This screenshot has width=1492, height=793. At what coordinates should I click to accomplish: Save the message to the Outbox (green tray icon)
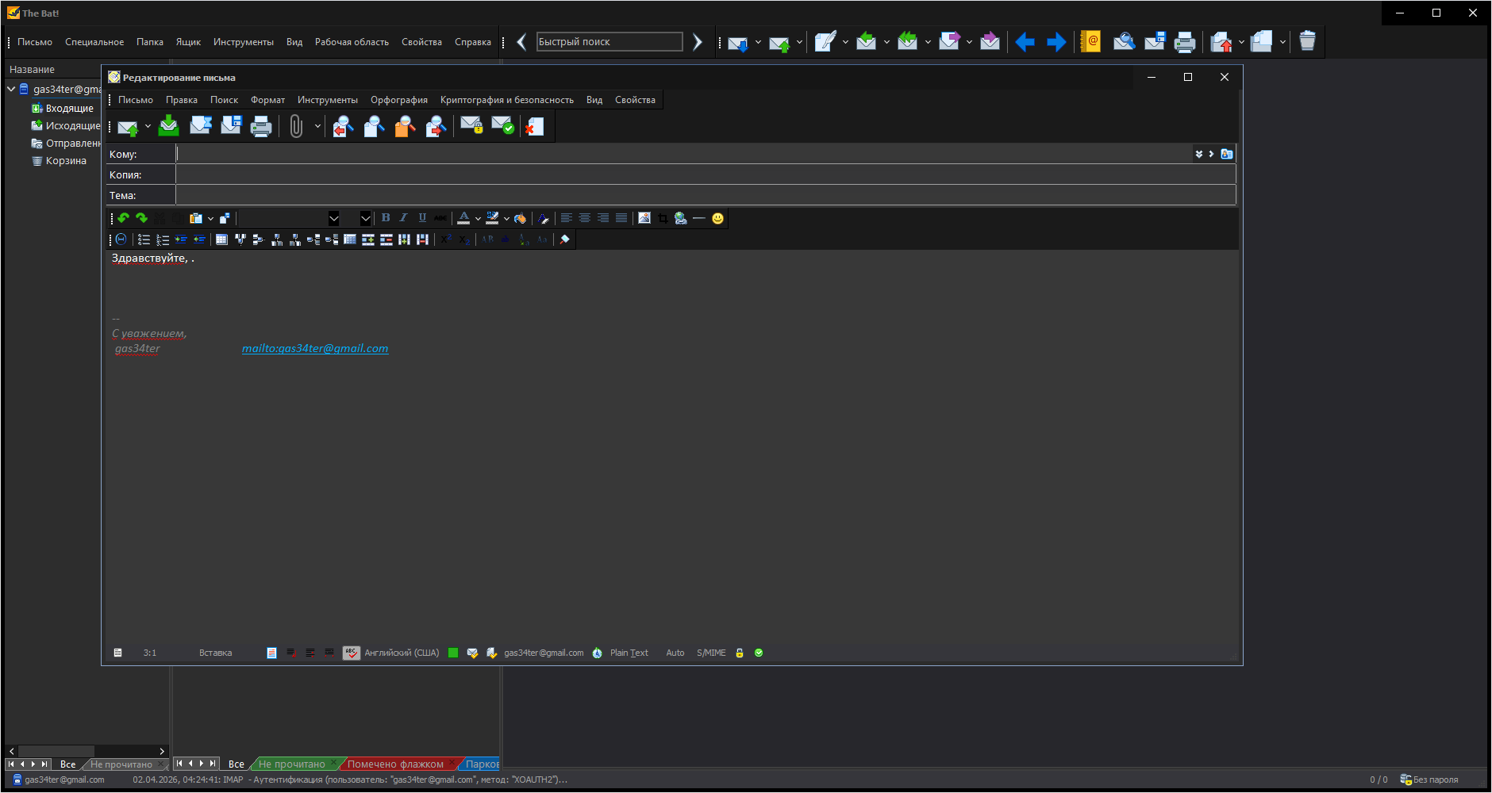click(x=169, y=126)
